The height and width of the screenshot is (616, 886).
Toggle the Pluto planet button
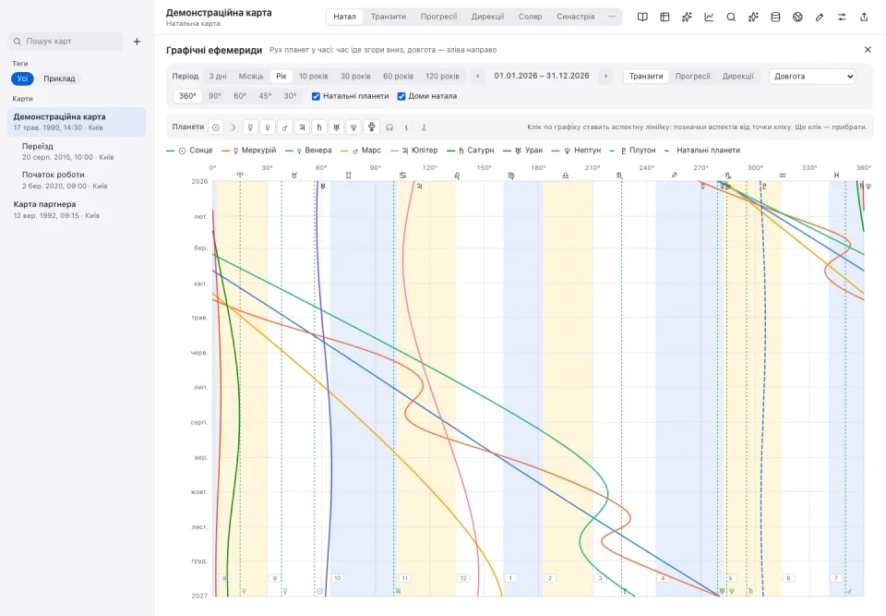click(371, 127)
